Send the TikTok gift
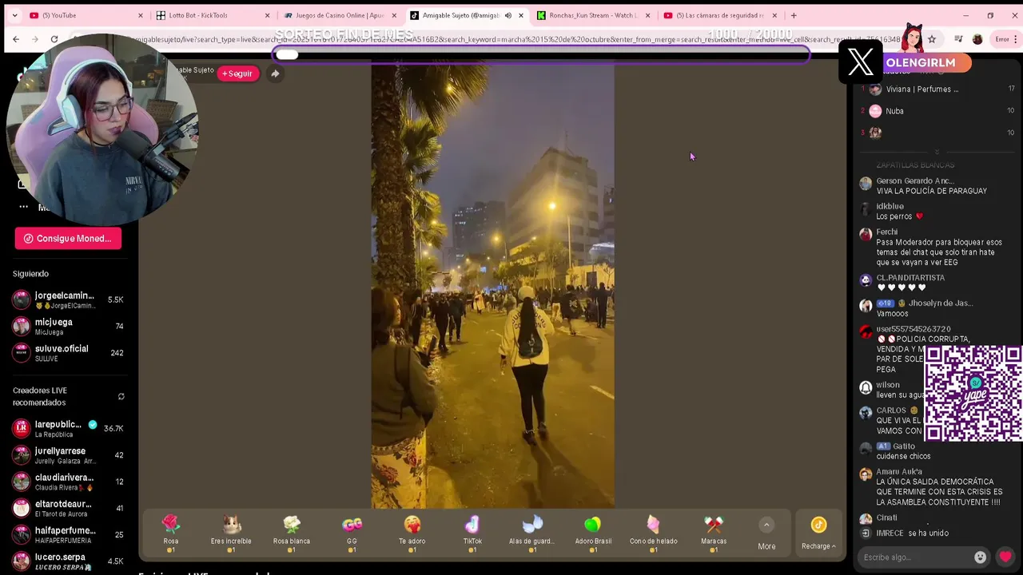The width and height of the screenshot is (1023, 575). 472,533
